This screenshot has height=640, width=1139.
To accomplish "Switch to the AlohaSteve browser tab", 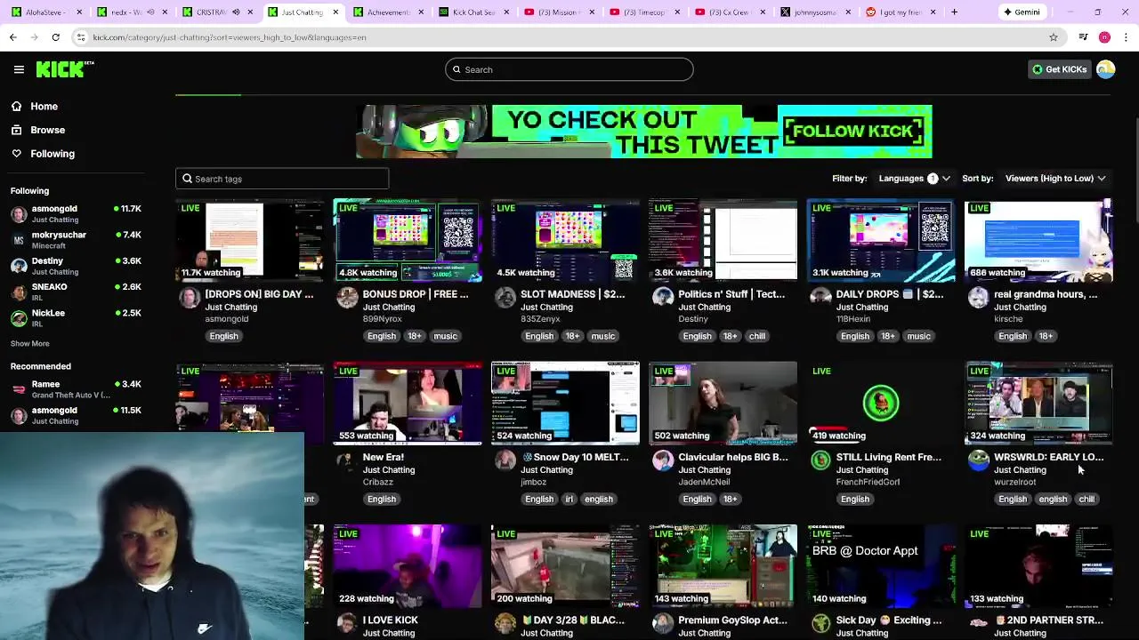I will [x=44, y=12].
